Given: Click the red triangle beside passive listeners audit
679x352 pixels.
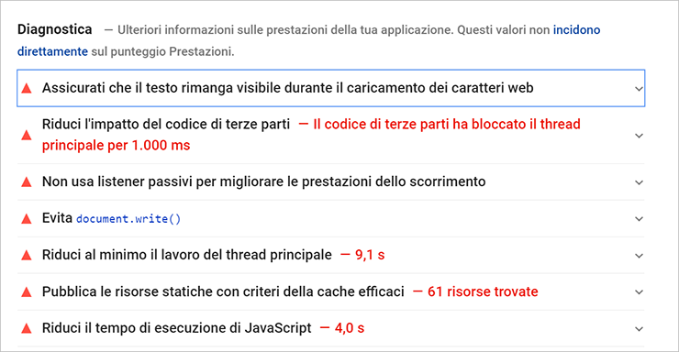Looking at the screenshot, I should click(x=27, y=182).
